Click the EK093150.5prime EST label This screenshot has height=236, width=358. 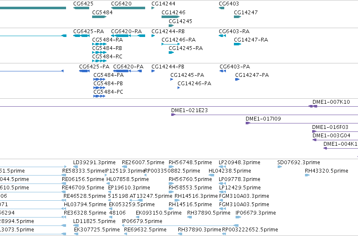tap(159, 213)
